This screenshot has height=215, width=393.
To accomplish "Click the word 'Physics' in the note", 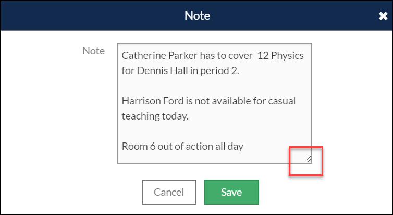I will [287, 55].
